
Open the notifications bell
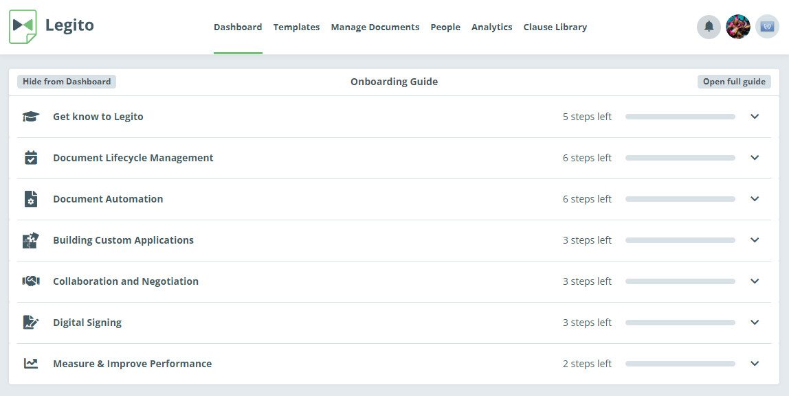click(709, 27)
